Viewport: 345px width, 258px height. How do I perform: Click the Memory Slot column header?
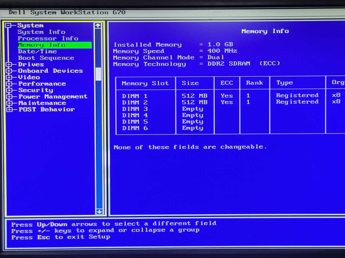(x=145, y=83)
